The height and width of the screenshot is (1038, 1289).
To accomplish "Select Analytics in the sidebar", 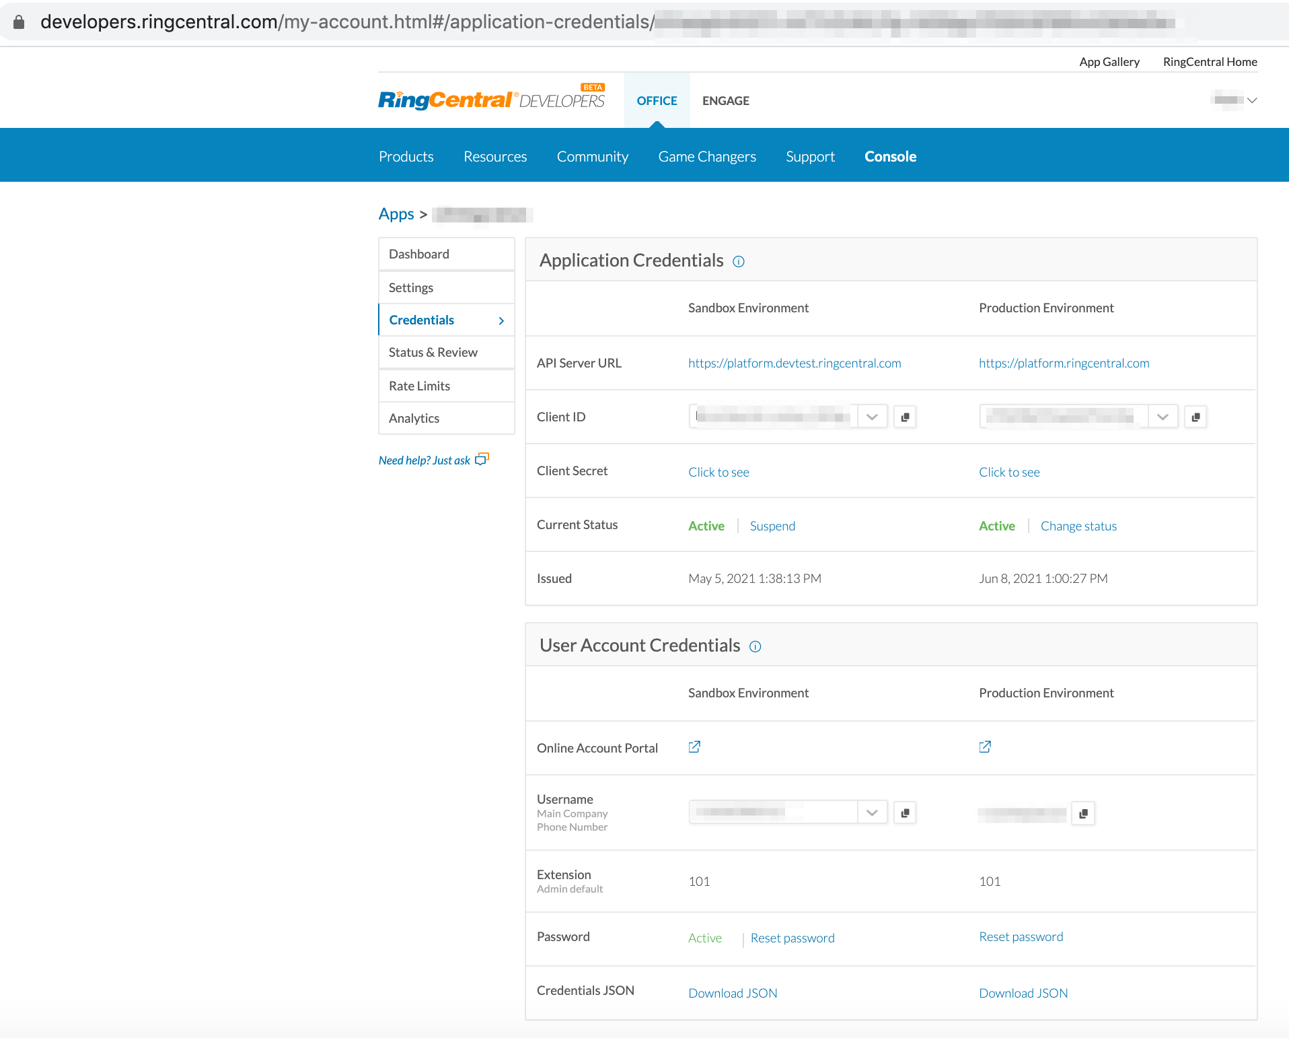I will [447, 418].
